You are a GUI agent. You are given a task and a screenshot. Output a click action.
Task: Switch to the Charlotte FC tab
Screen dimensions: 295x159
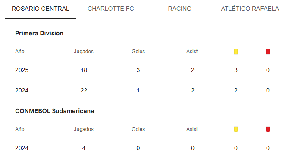(110, 9)
